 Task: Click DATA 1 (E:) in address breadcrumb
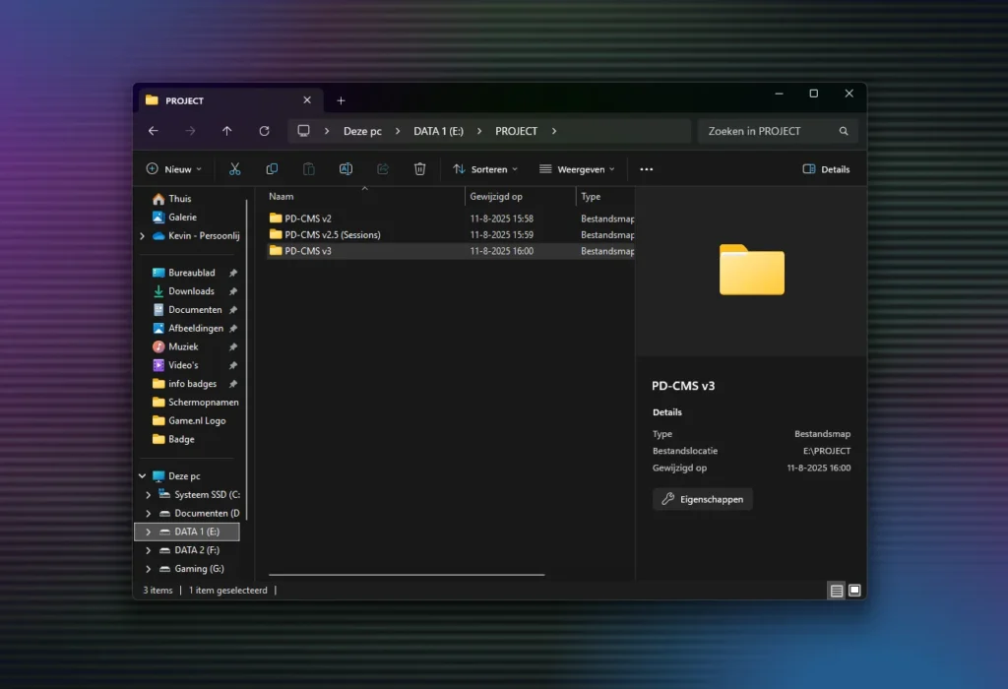pos(438,131)
